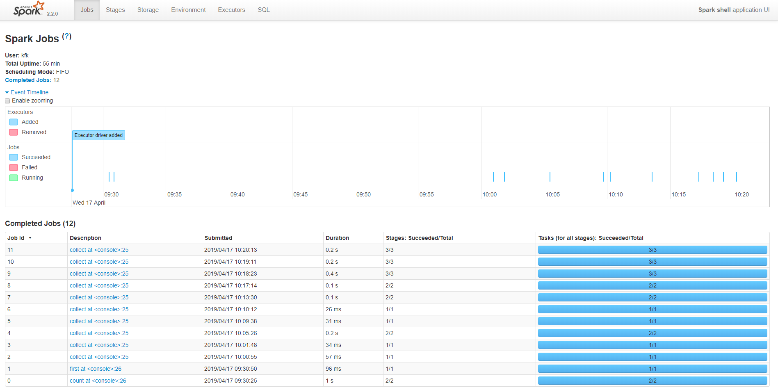The height and width of the screenshot is (390, 778).
Task: Open the Spark Jobs help question mark
Action: pos(67,36)
